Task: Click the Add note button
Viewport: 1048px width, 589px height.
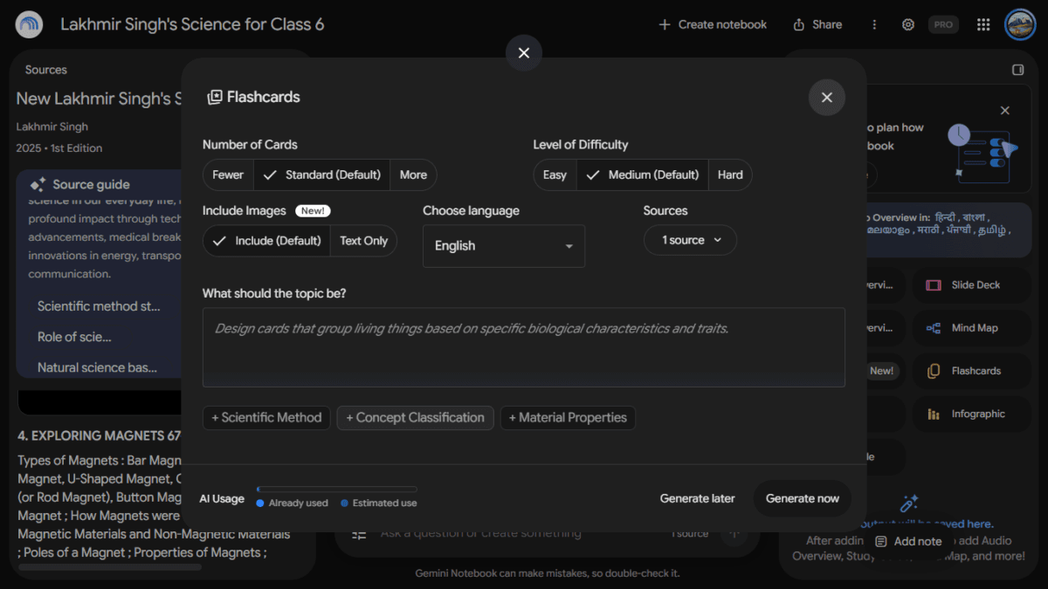Action: (908, 541)
